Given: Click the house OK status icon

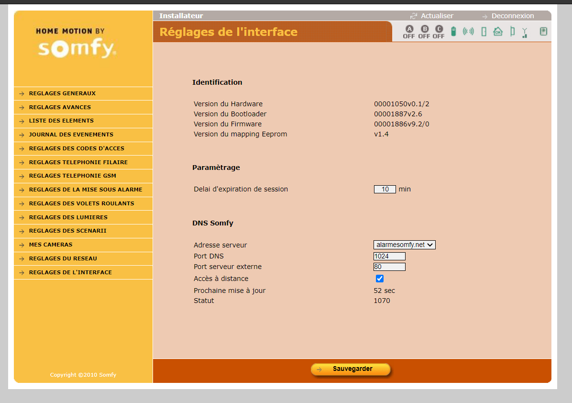Looking at the screenshot, I should pyautogui.click(x=497, y=32).
